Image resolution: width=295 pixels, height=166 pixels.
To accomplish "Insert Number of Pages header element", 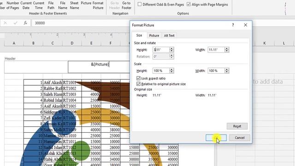I will point(12,6).
